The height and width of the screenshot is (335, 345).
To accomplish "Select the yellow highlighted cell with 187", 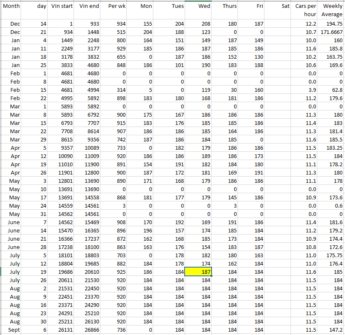I will pos(198,272).
